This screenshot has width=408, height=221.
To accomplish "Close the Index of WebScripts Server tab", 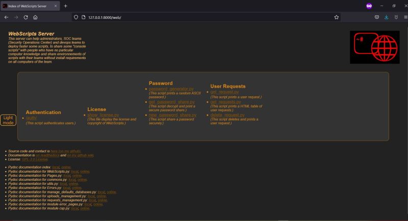I will (x=56, y=6).
